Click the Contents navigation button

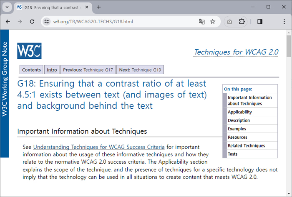31,70
